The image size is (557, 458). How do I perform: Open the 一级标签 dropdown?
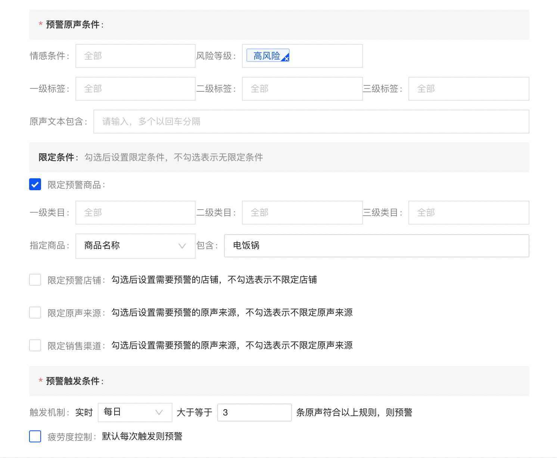pos(136,89)
